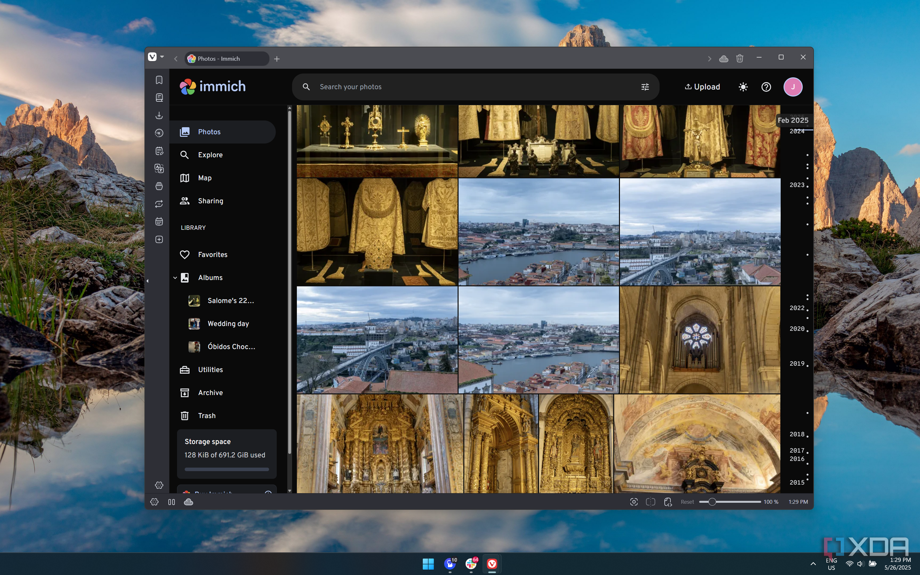Screen dimensions: 920x575
Task: Open Windows Start menu
Action: [428, 563]
